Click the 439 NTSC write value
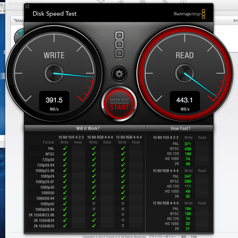Image resolution: width=238 pixels, height=238 pixels. 188,149
